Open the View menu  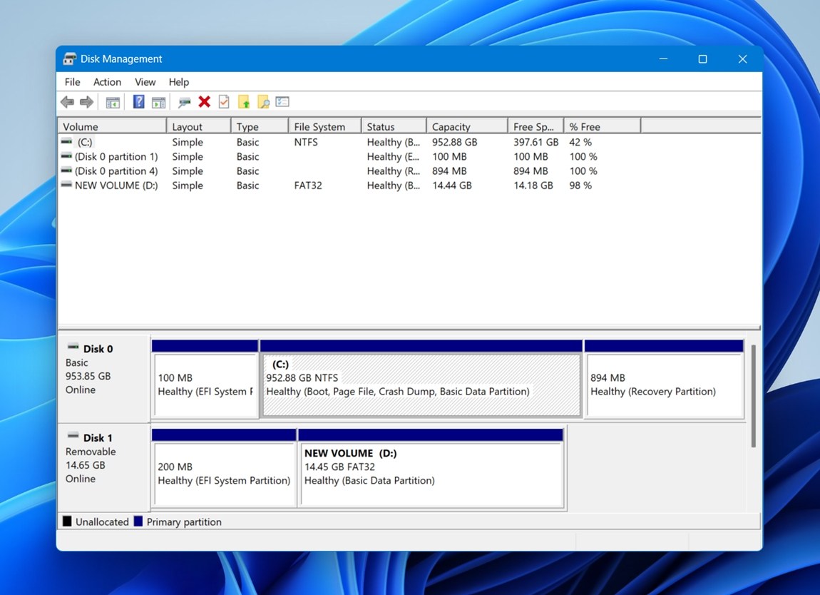[145, 82]
